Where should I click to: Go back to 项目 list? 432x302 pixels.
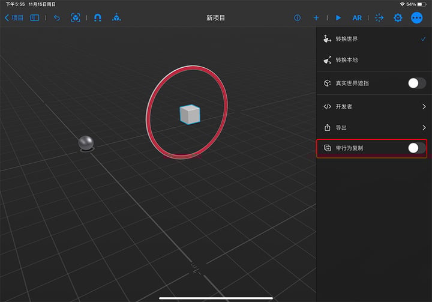tap(14, 18)
